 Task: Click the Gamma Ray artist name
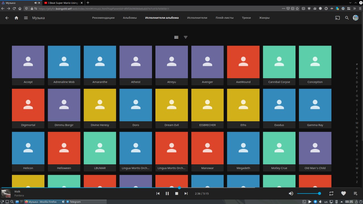pyautogui.click(x=315, y=125)
